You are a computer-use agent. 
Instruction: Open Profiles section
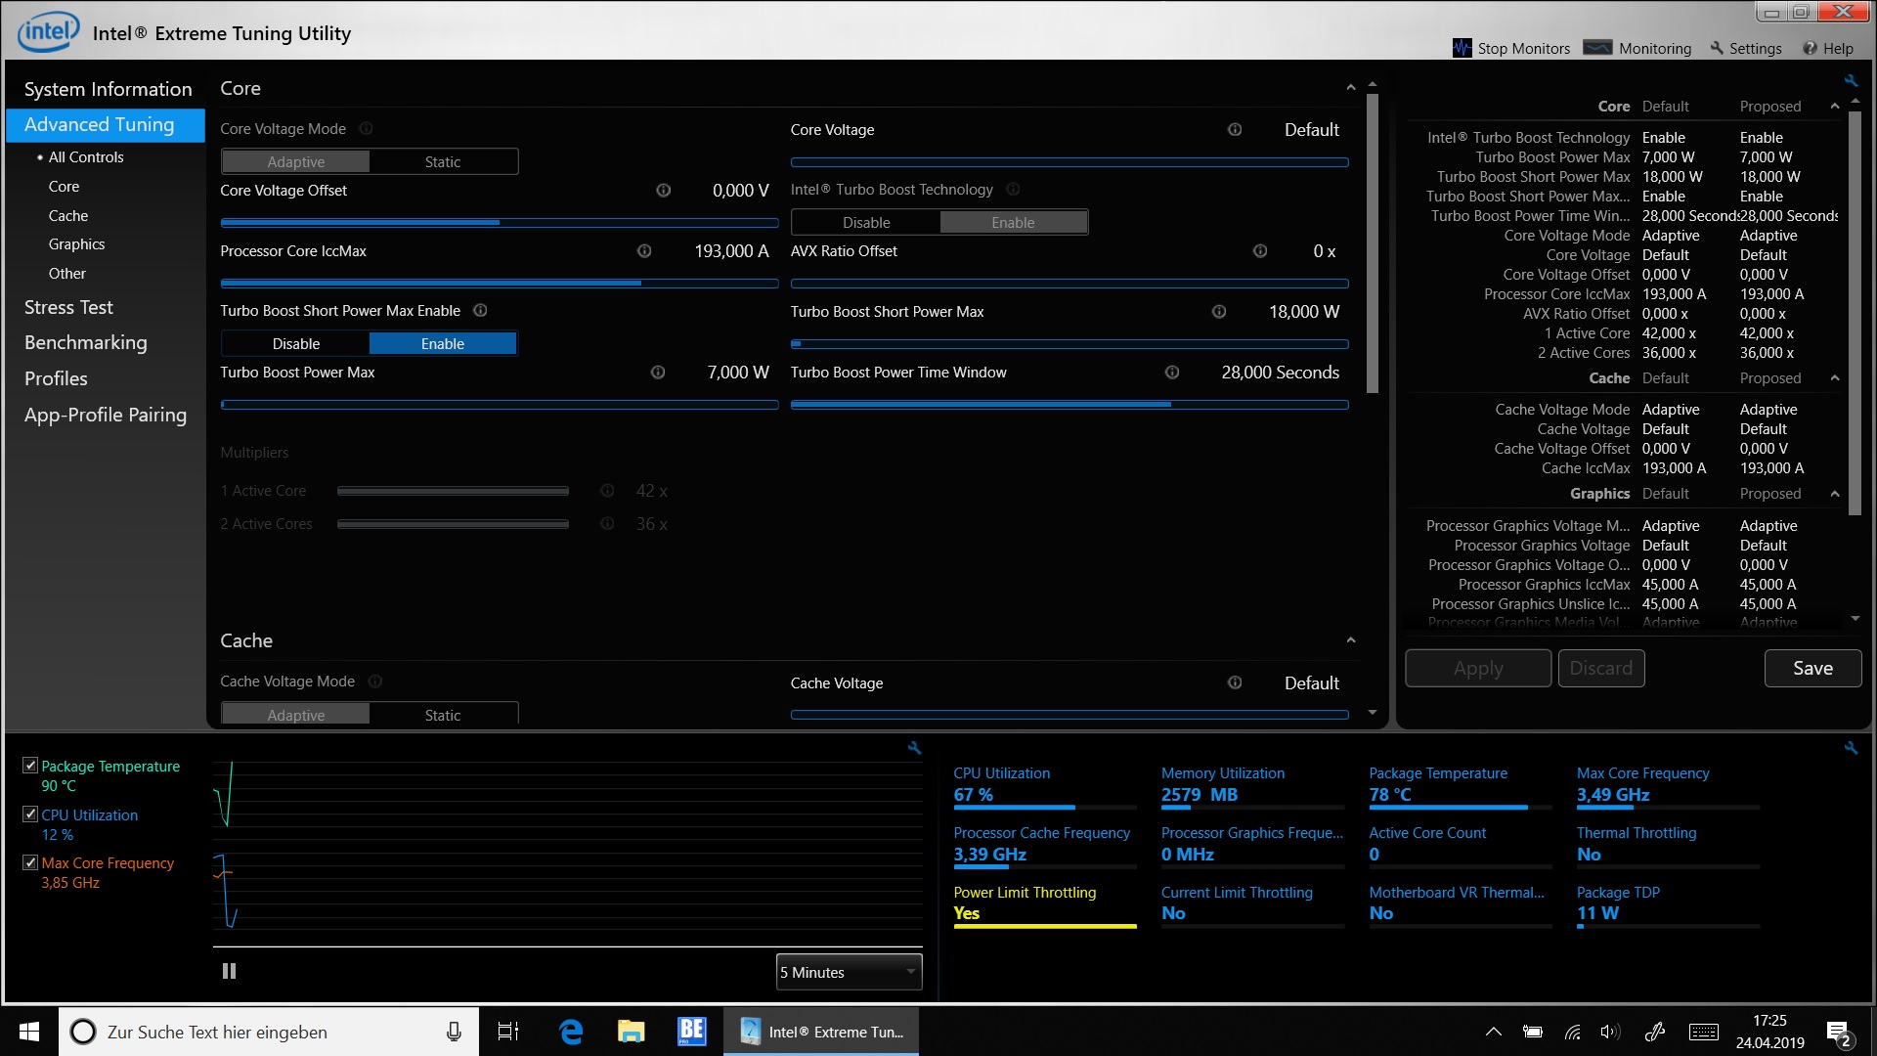point(56,378)
